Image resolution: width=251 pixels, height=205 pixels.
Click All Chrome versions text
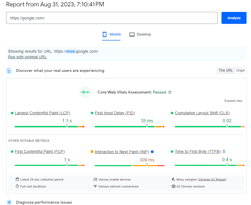[191, 186]
